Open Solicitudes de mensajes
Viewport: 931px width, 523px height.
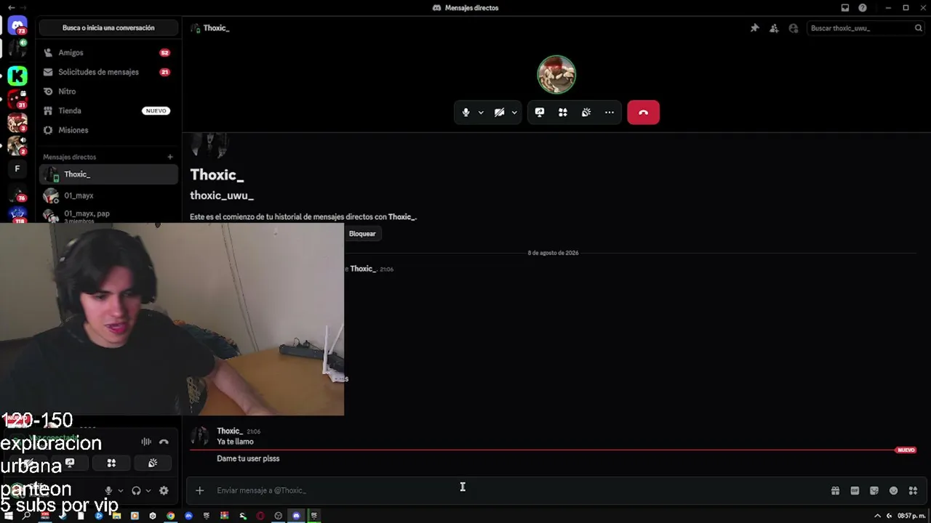[108, 72]
